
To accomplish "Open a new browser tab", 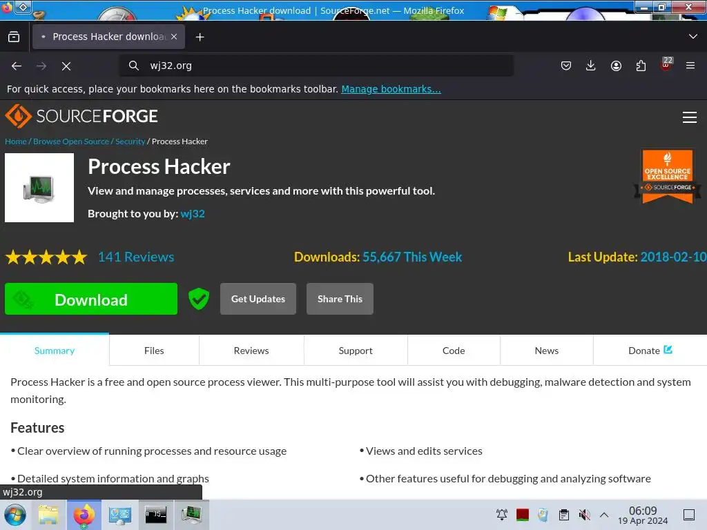I will click(200, 37).
